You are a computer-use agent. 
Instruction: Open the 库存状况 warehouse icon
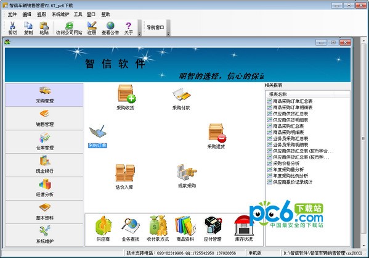pos(244,228)
